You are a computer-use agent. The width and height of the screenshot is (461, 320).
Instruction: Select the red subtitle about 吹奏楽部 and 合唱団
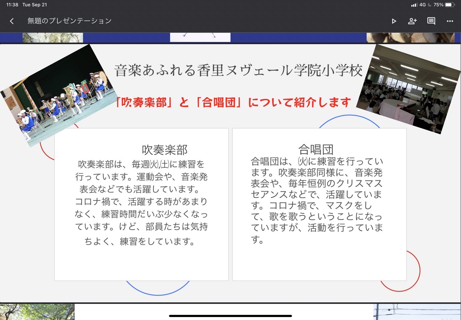[x=233, y=102]
